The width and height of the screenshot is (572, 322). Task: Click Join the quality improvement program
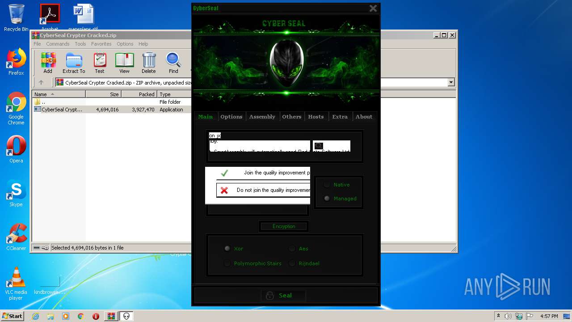tap(263, 173)
